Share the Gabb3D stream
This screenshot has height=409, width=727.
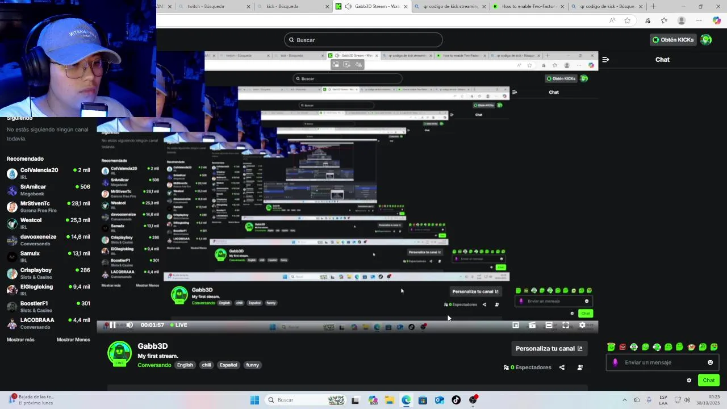point(562,368)
